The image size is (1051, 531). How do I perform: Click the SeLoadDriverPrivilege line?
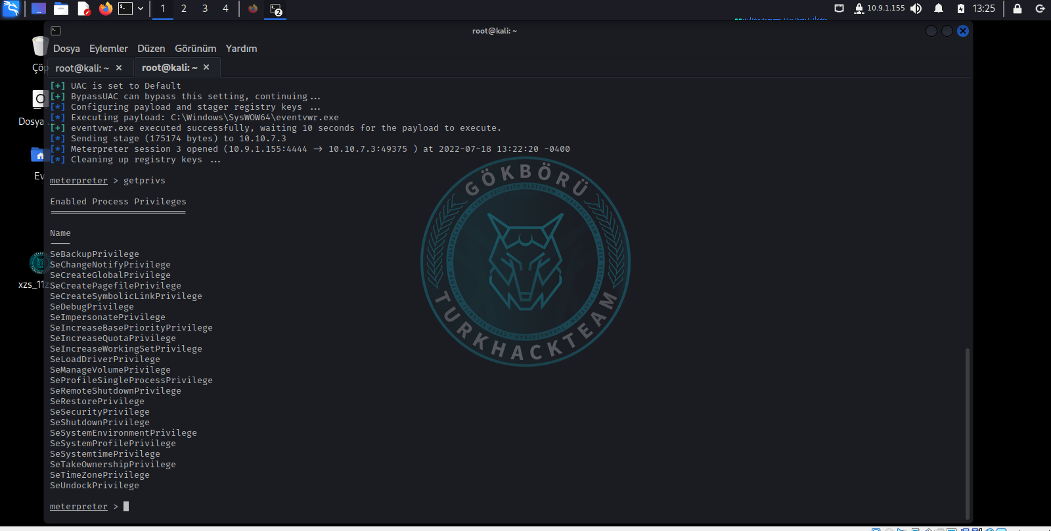click(105, 359)
